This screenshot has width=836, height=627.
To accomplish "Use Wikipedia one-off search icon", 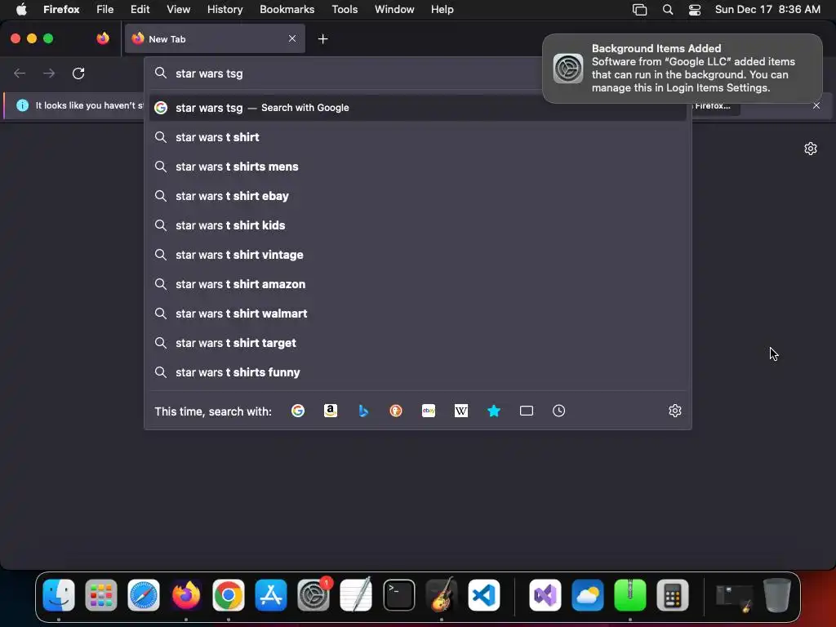I will (461, 411).
